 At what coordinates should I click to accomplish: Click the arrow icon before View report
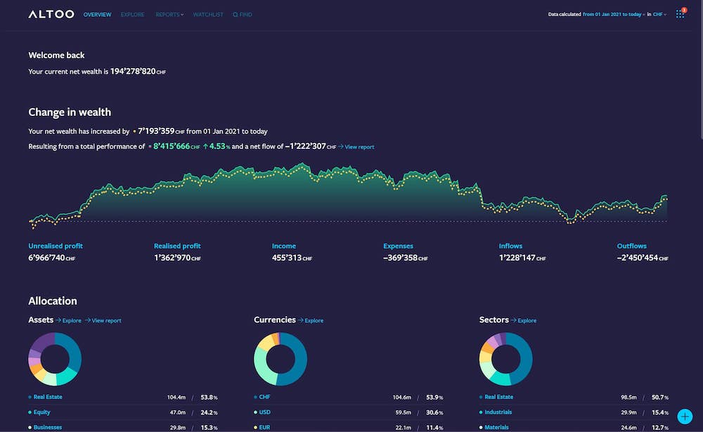[341, 147]
